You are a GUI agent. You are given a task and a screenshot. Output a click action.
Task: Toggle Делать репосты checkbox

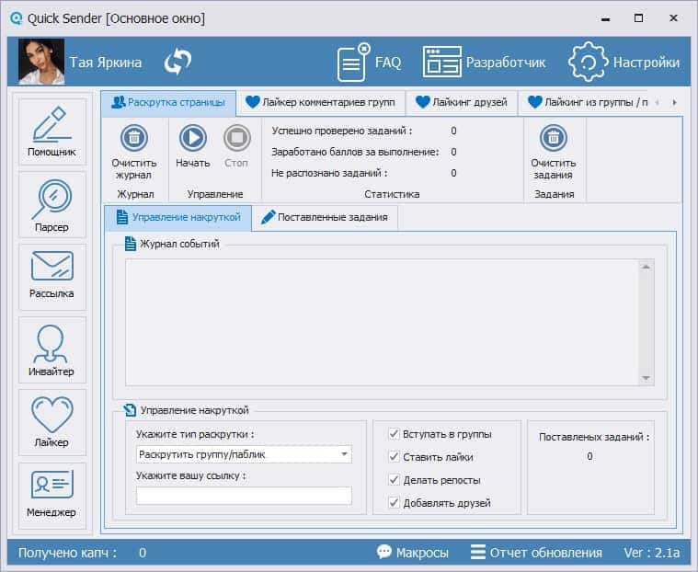click(394, 480)
